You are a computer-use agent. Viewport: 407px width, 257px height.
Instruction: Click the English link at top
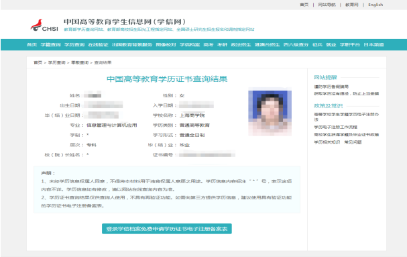[x=375, y=5]
